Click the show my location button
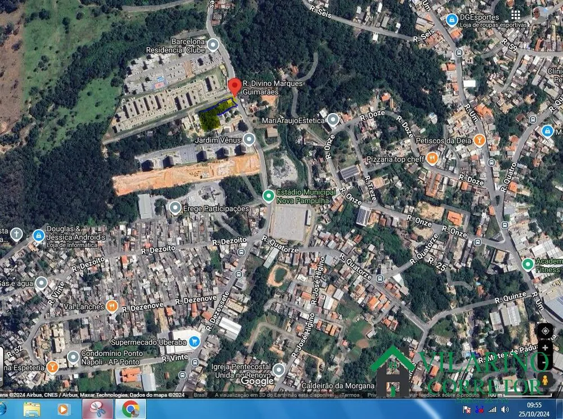This screenshot has width=563, height=419. pyautogui.click(x=544, y=330)
